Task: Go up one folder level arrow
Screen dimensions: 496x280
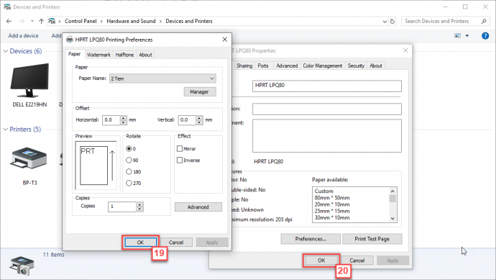Action: (x=42, y=21)
